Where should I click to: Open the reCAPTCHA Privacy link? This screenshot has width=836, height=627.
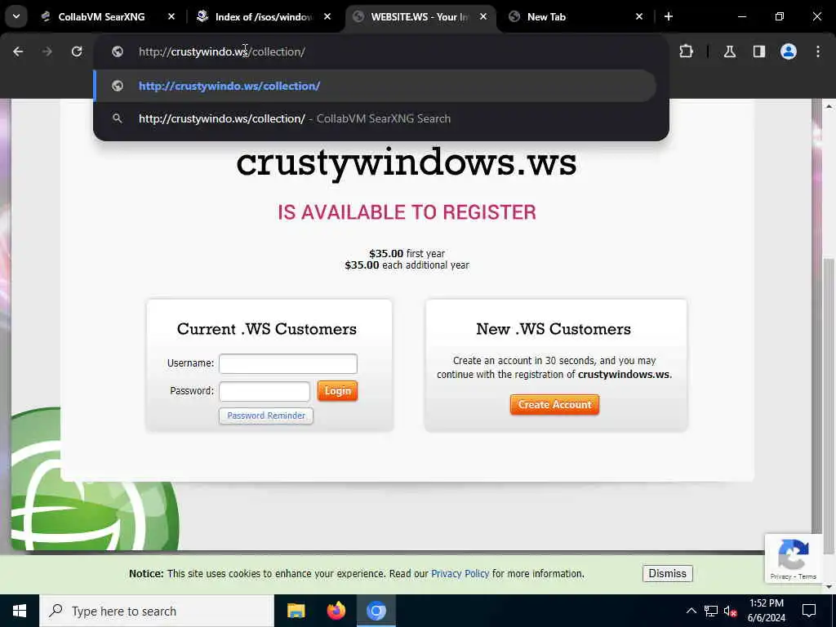pos(780,577)
